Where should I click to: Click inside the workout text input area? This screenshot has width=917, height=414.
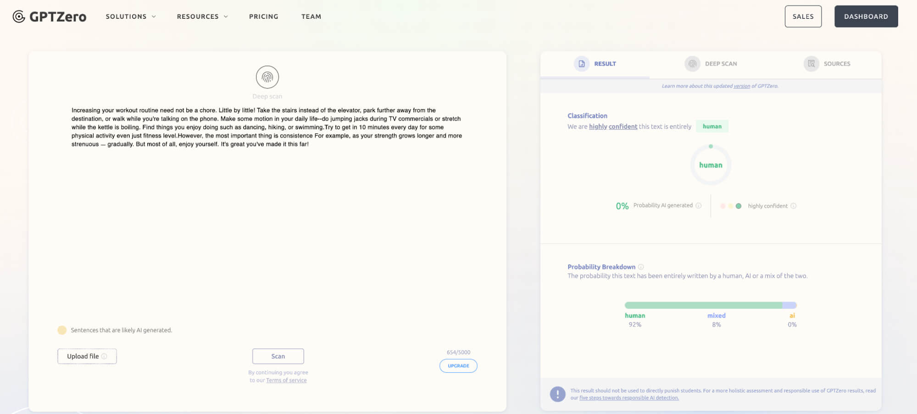click(266, 206)
